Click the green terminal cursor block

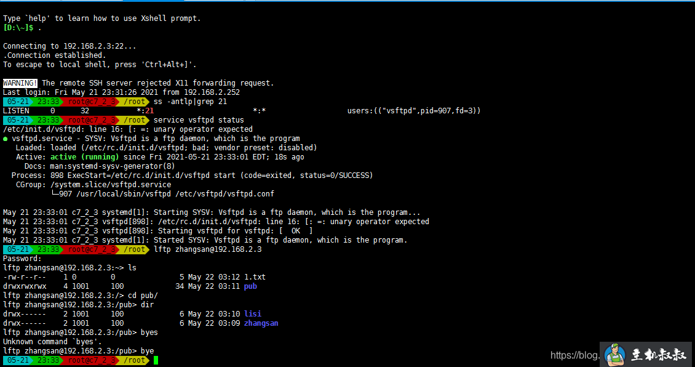(x=156, y=360)
